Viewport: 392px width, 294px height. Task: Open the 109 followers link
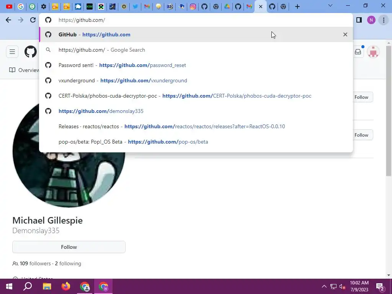point(35,263)
